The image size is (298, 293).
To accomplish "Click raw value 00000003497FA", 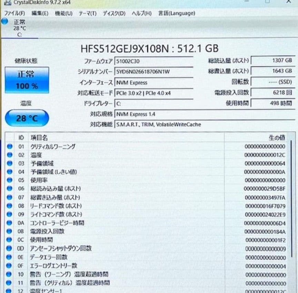I will 265,198.
